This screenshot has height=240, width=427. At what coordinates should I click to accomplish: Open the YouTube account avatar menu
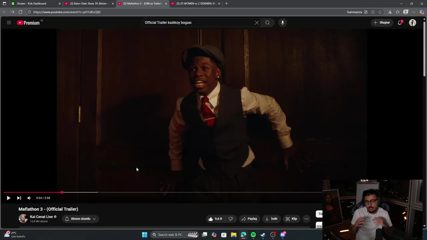coord(413,23)
